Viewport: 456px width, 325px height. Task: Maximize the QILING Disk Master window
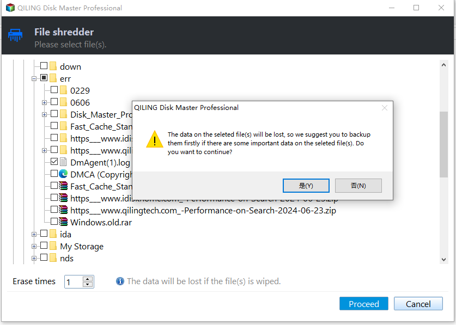pos(416,8)
